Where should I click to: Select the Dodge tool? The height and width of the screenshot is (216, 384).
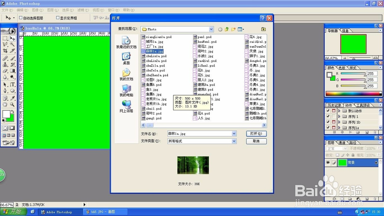[12, 77]
